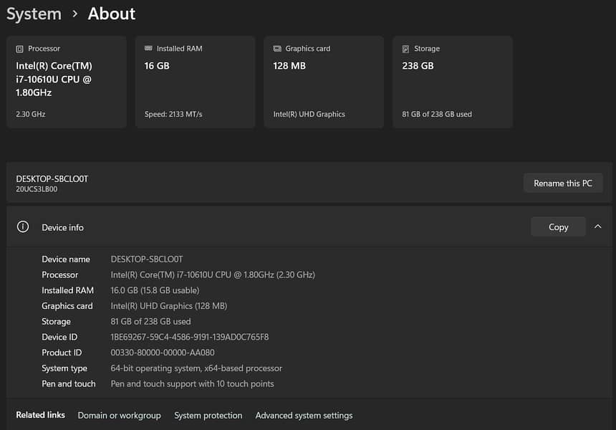Click Intel(R) UHD Graphics in the Graphics card tile
616x430 pixels.
tap(309, 115)
